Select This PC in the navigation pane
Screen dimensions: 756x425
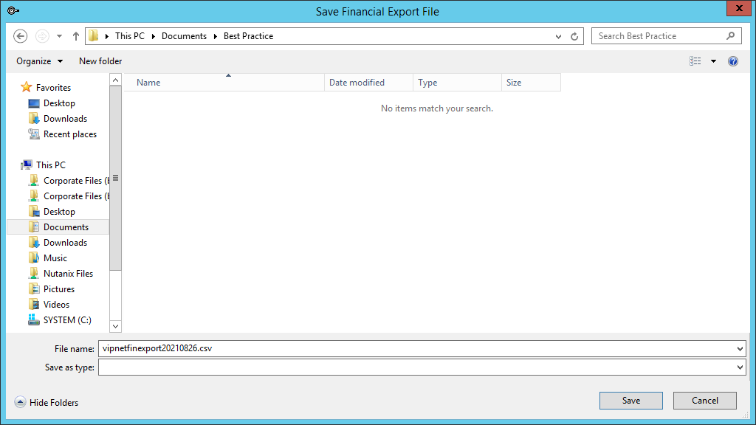pos(51,165)
